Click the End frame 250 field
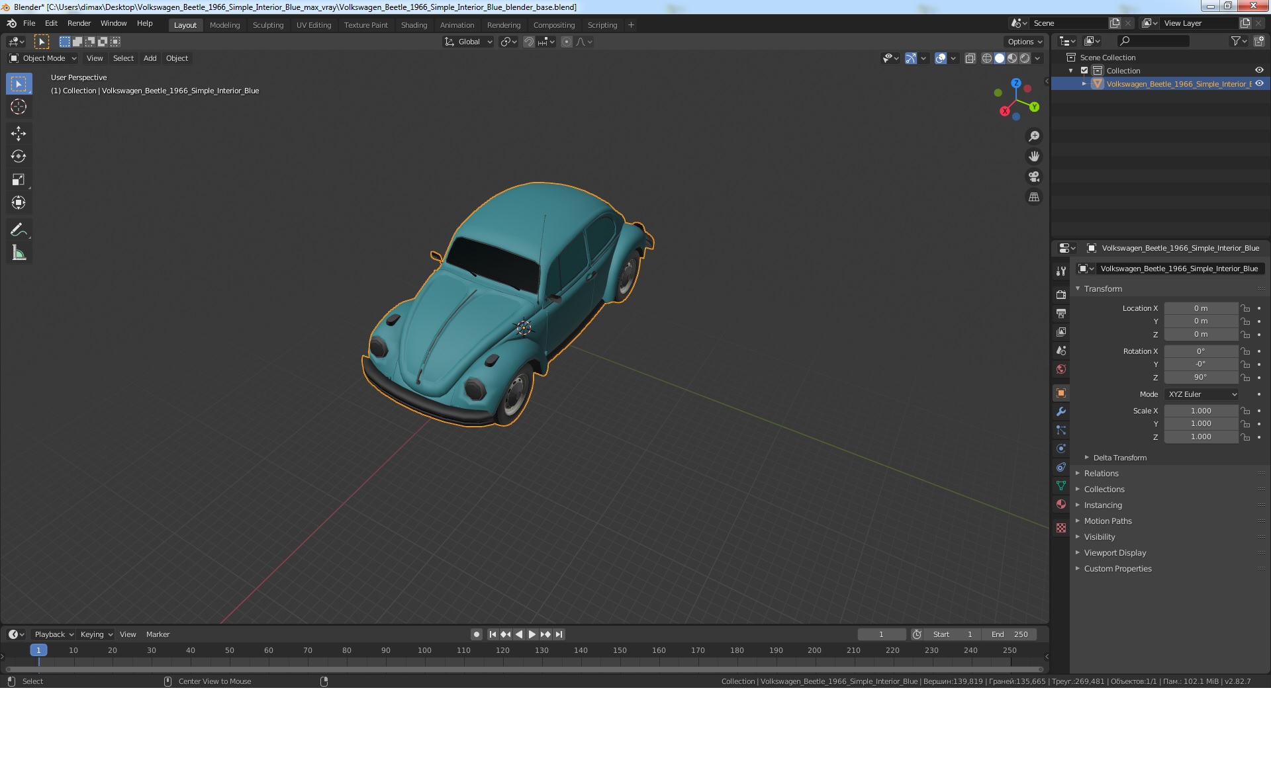1271x766 pixels. pos(1010,634)
